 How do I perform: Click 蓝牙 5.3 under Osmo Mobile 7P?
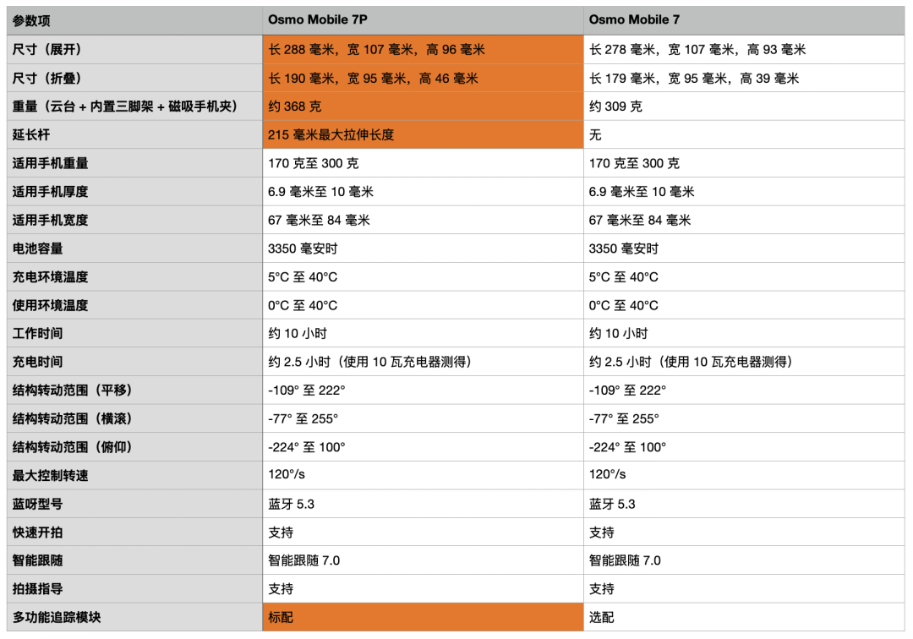point(423,504)
